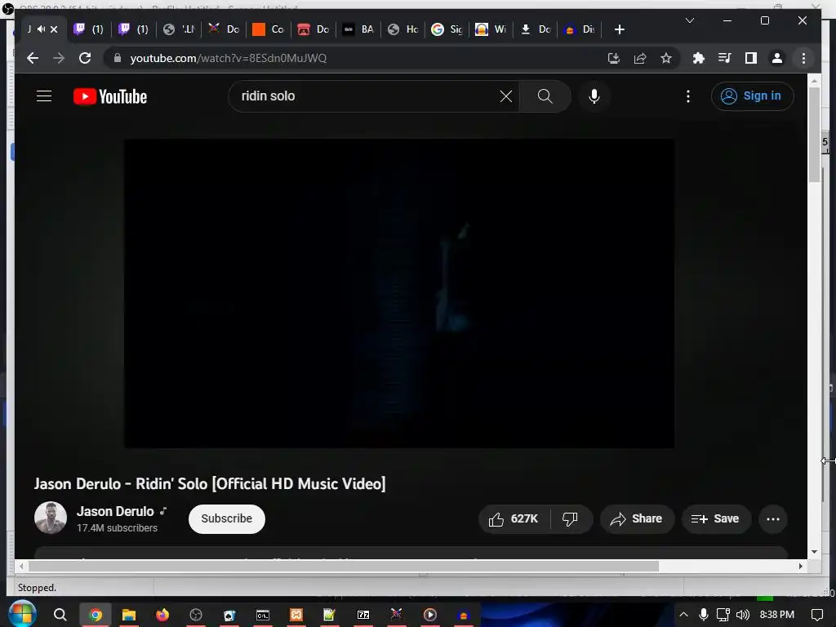Open OBS Studio taskbar icon
The image size is (836, 627).
click(196, 615)
